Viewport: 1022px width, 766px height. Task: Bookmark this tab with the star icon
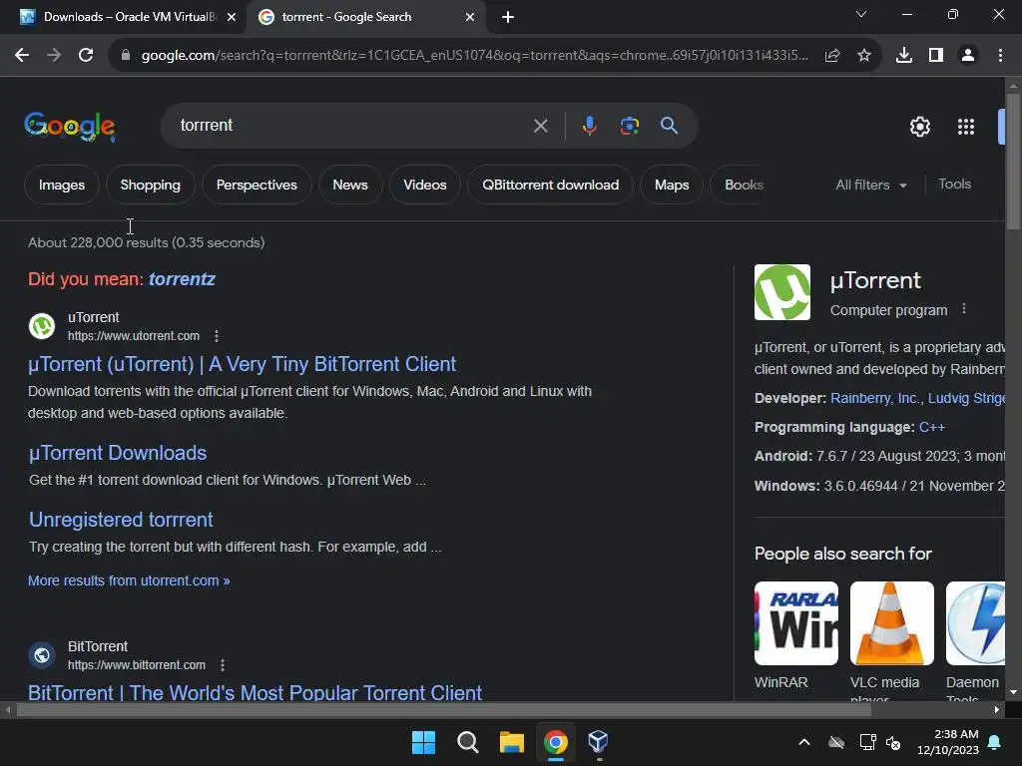click(x=864, y=56)
